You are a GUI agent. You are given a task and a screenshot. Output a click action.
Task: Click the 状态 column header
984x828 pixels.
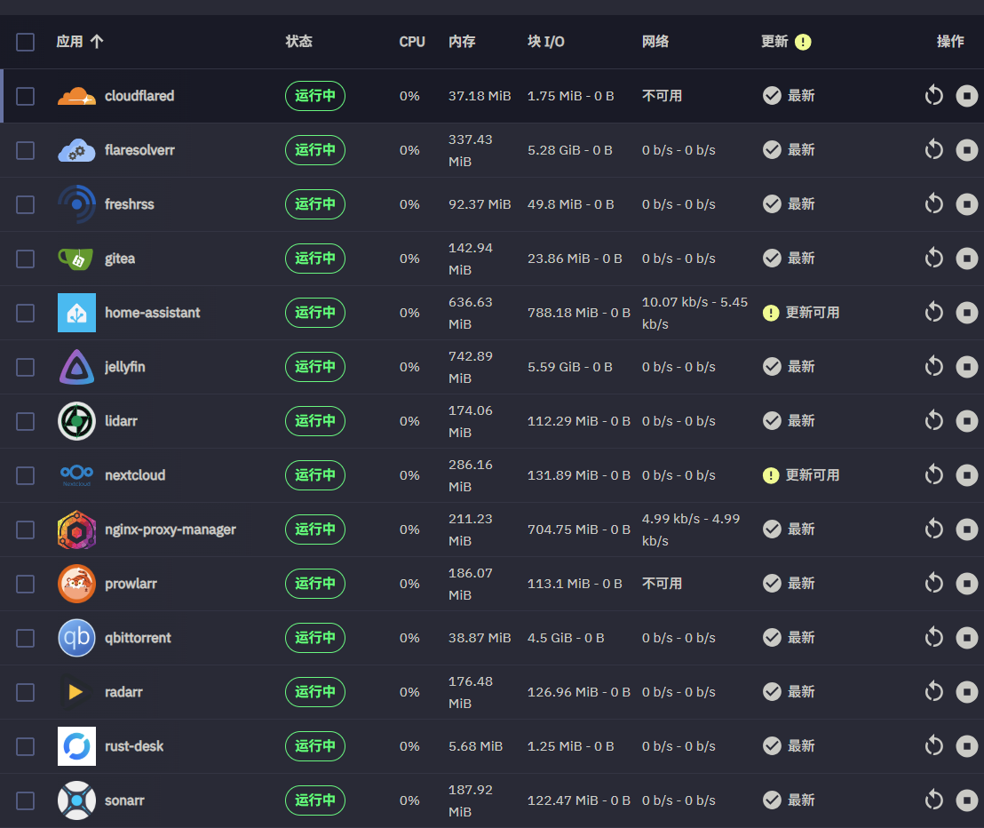(x=298, y=42)
